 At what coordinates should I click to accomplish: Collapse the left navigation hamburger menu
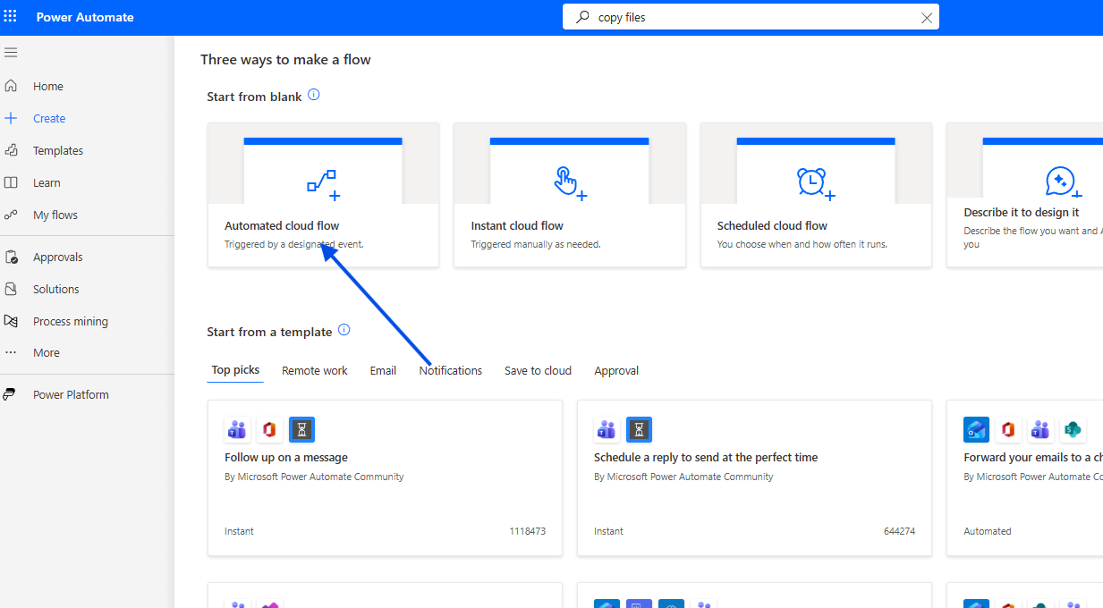tap(11, 53)
